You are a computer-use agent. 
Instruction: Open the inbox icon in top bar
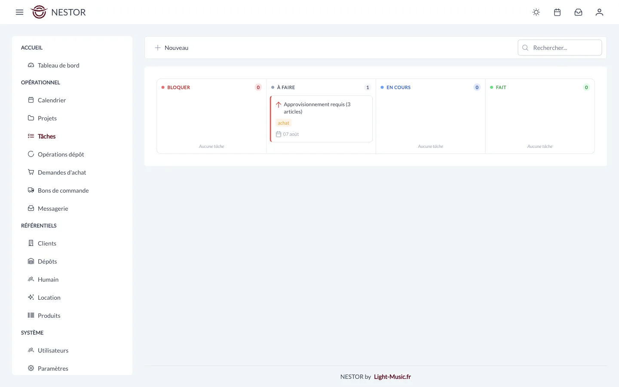click(578, 12)
